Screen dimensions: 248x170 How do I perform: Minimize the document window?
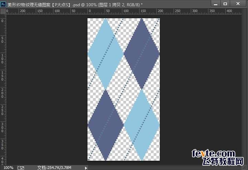click(x=215, y=3)
